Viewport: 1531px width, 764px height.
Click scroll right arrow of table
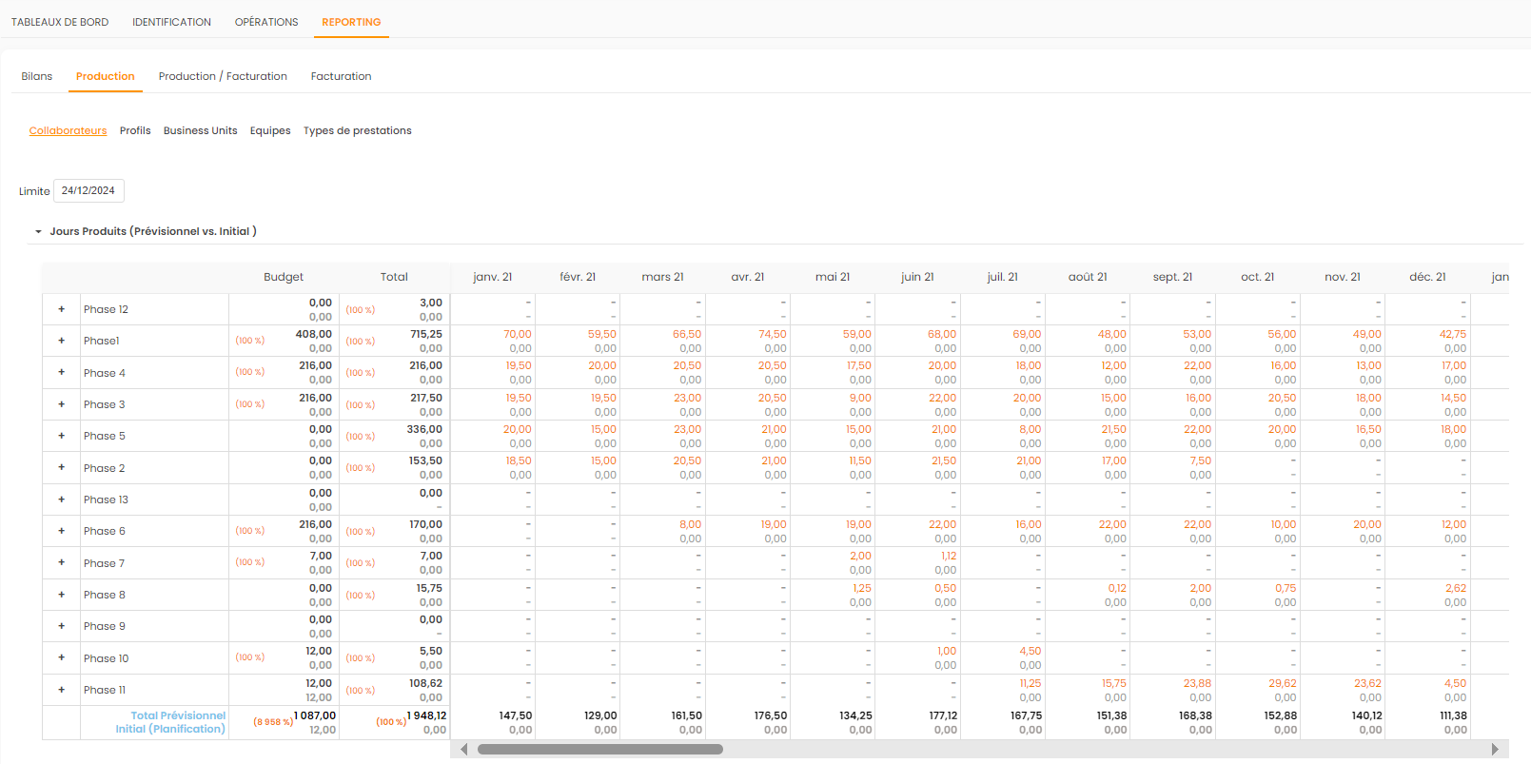[1495, 750]
